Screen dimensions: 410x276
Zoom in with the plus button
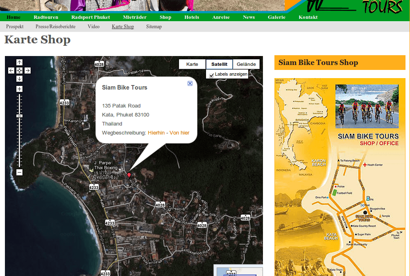click(19, 89)
